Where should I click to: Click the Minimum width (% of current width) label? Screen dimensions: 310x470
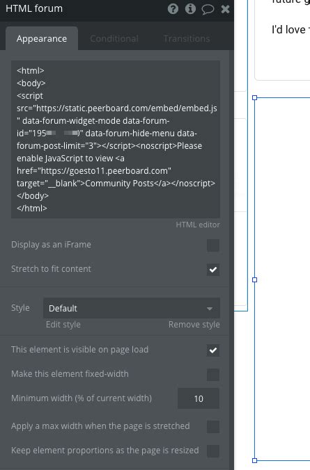82,398
